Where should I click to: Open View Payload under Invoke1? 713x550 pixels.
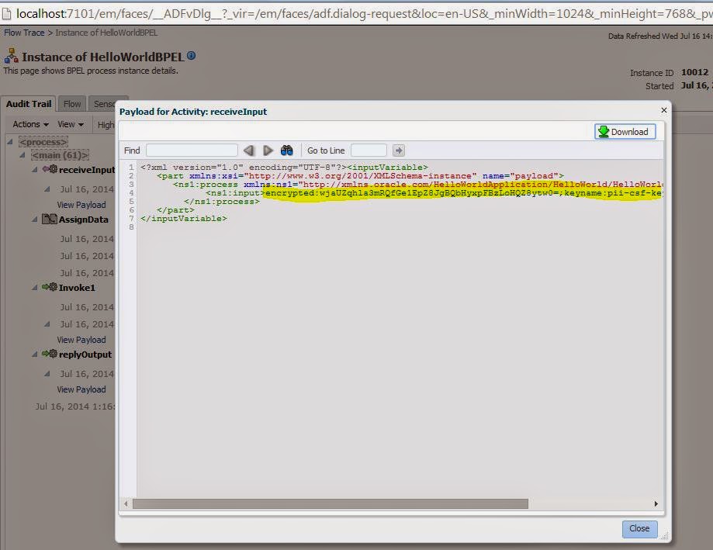point(81,340)
